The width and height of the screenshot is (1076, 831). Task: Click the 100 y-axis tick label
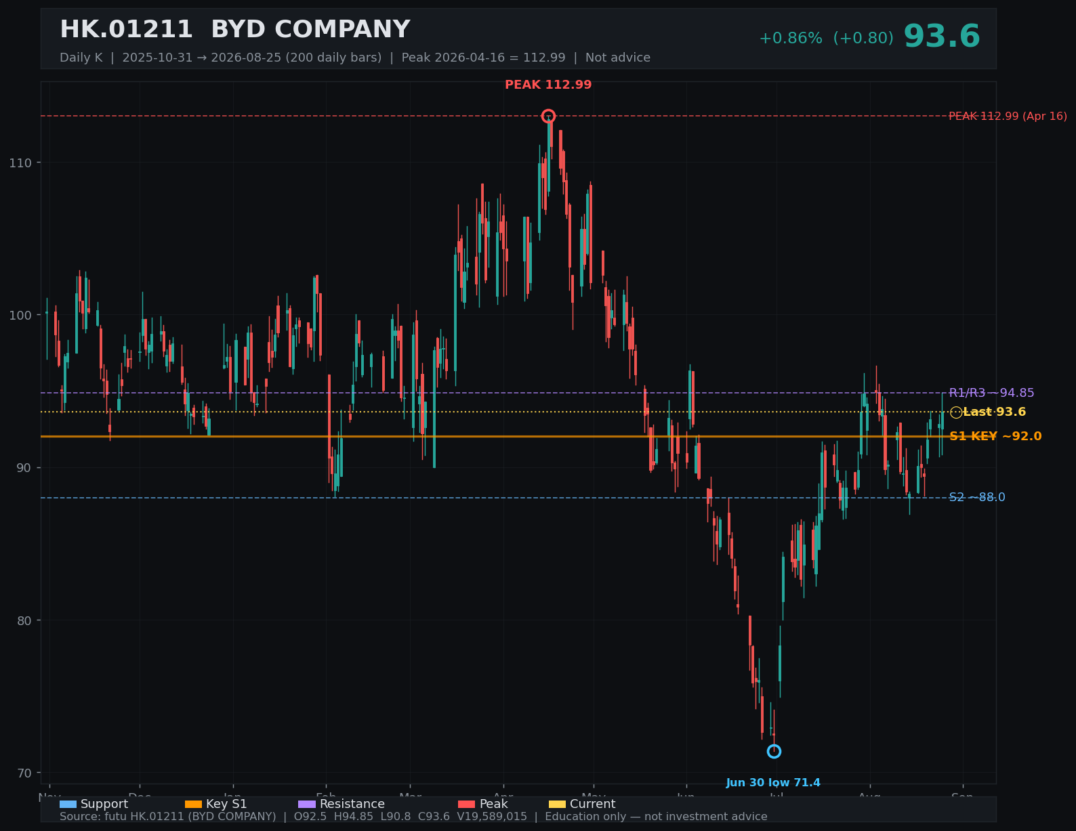[20, 315]
